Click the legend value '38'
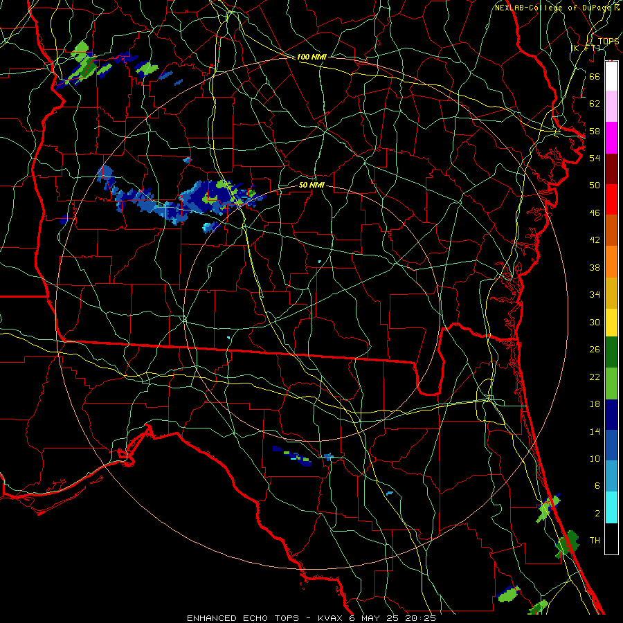This screenshot has width=623, height=623. click(595, 267)
